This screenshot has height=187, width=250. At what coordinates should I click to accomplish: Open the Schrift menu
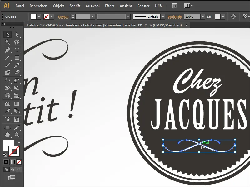click(75, 6)
